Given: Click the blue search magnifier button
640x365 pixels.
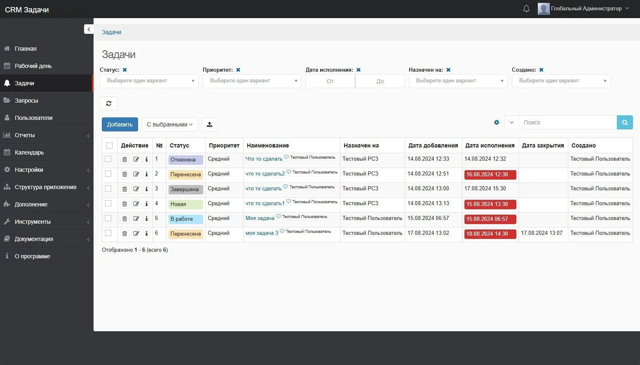Looking at the screenshot, I should 625,122.
